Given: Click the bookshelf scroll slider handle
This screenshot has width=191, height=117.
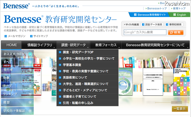Looking at the screenshot, I should click(x=176, y=103).
